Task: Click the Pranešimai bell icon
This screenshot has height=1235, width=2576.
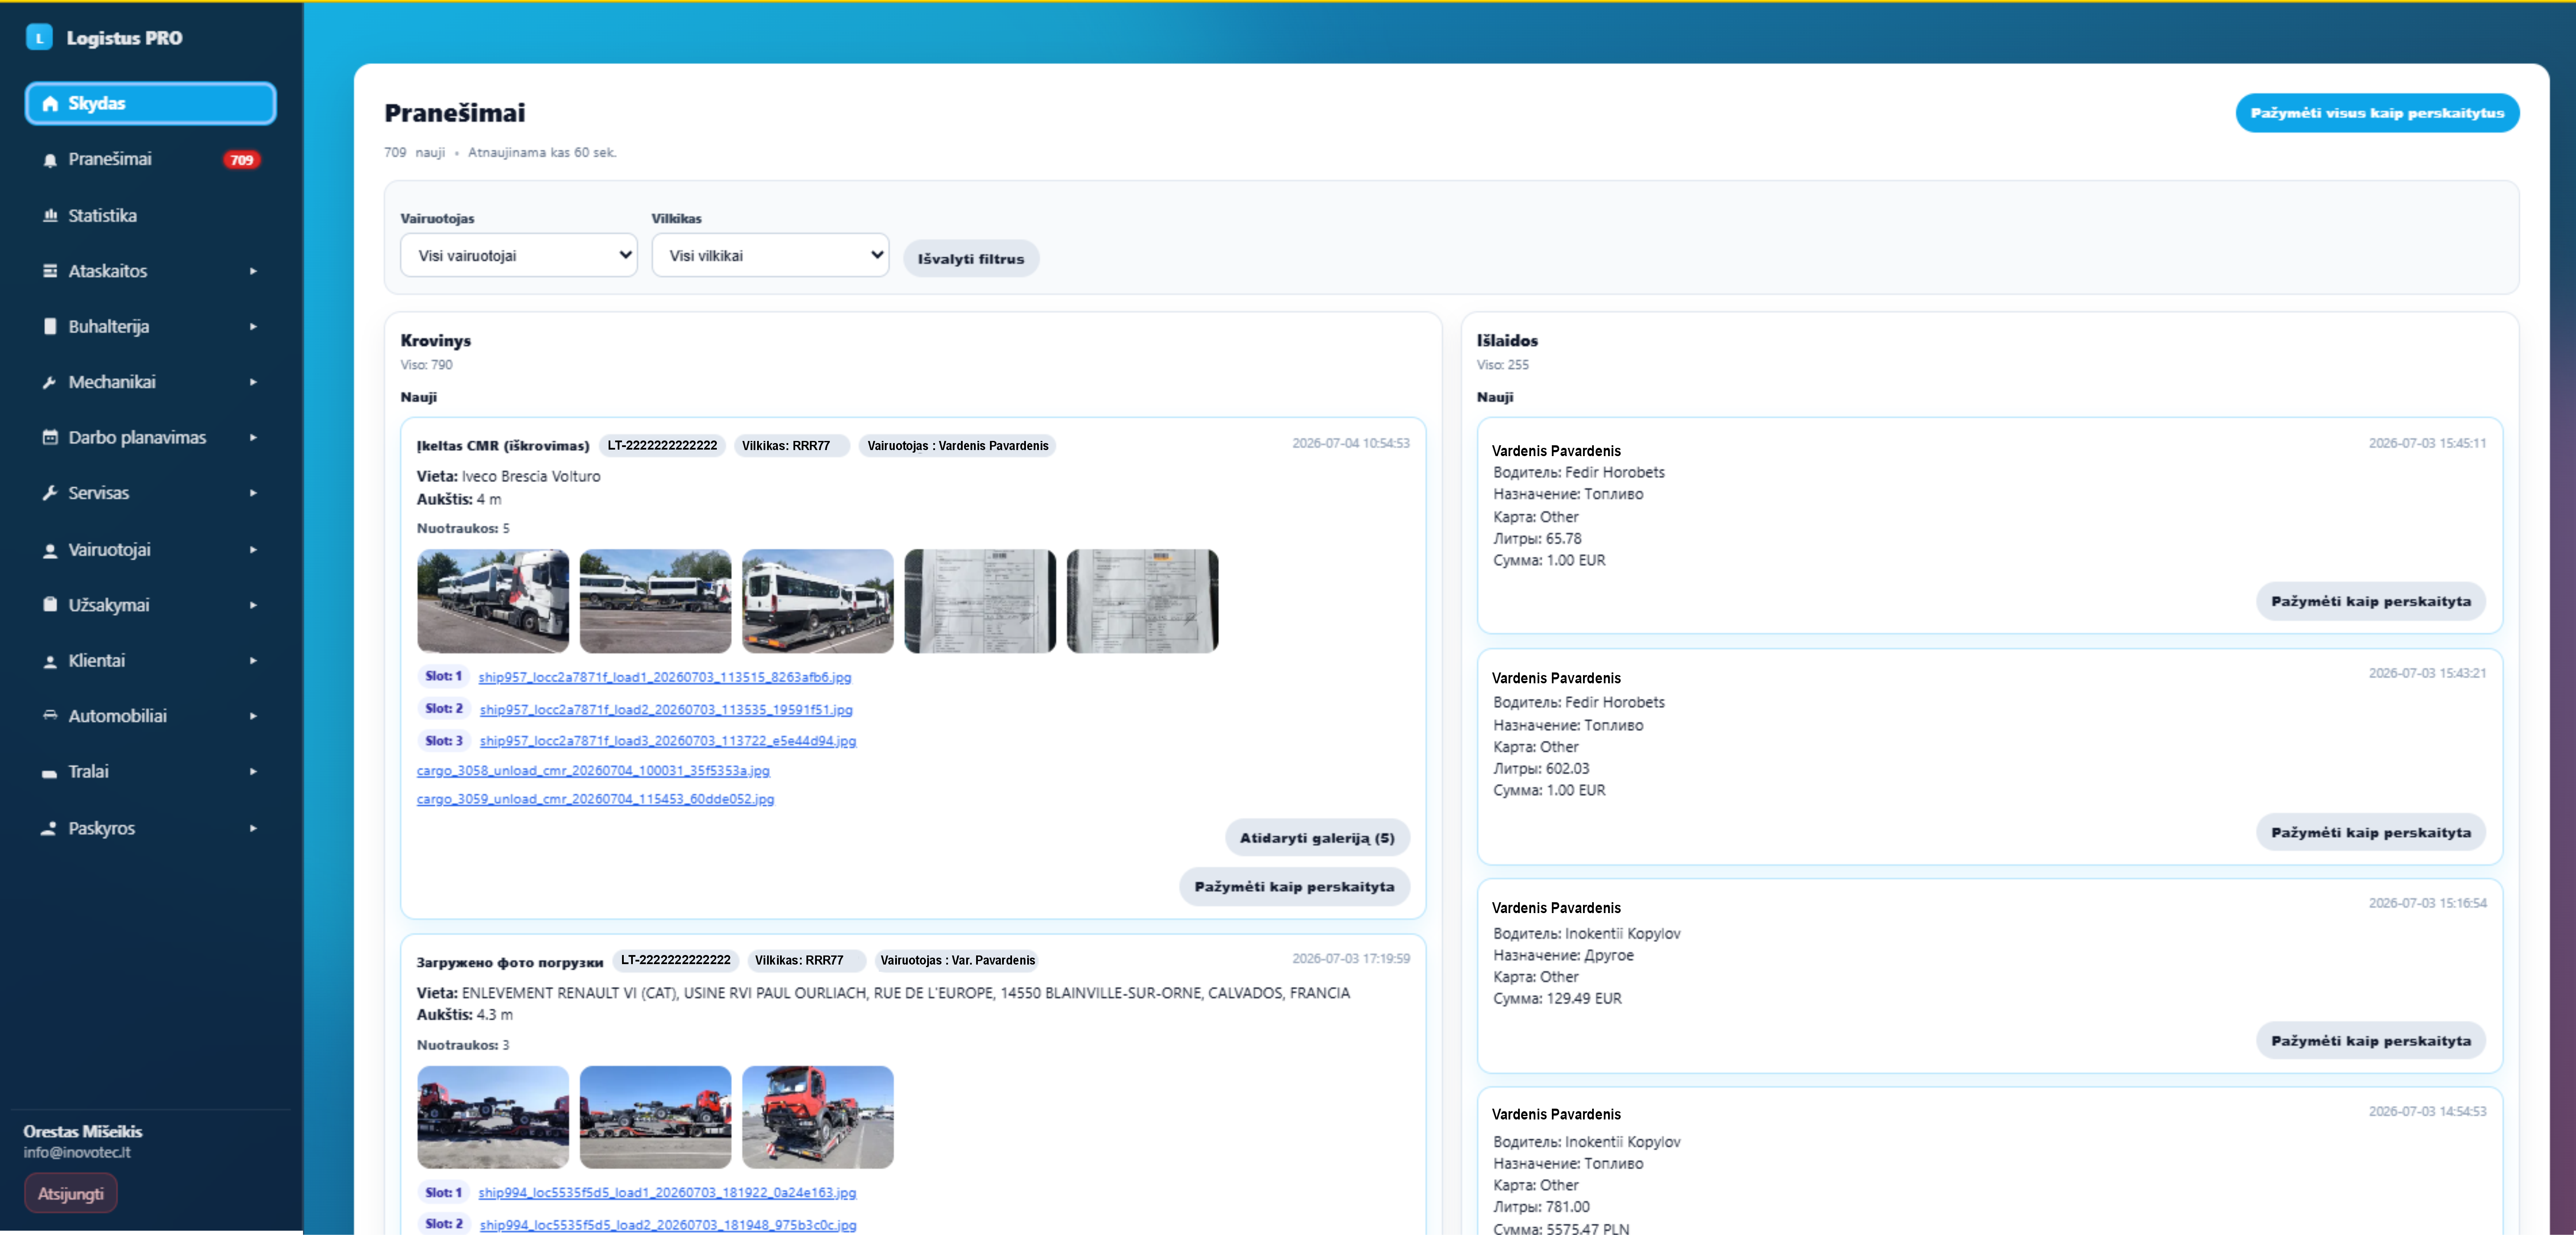Action: (50, 160)
